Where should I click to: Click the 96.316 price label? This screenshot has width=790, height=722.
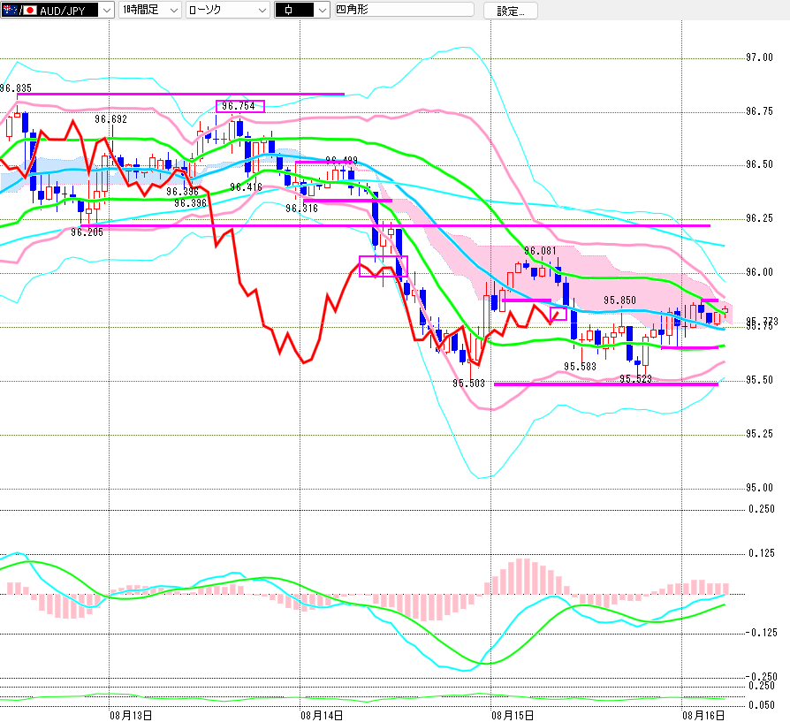(x=301, y=208)
